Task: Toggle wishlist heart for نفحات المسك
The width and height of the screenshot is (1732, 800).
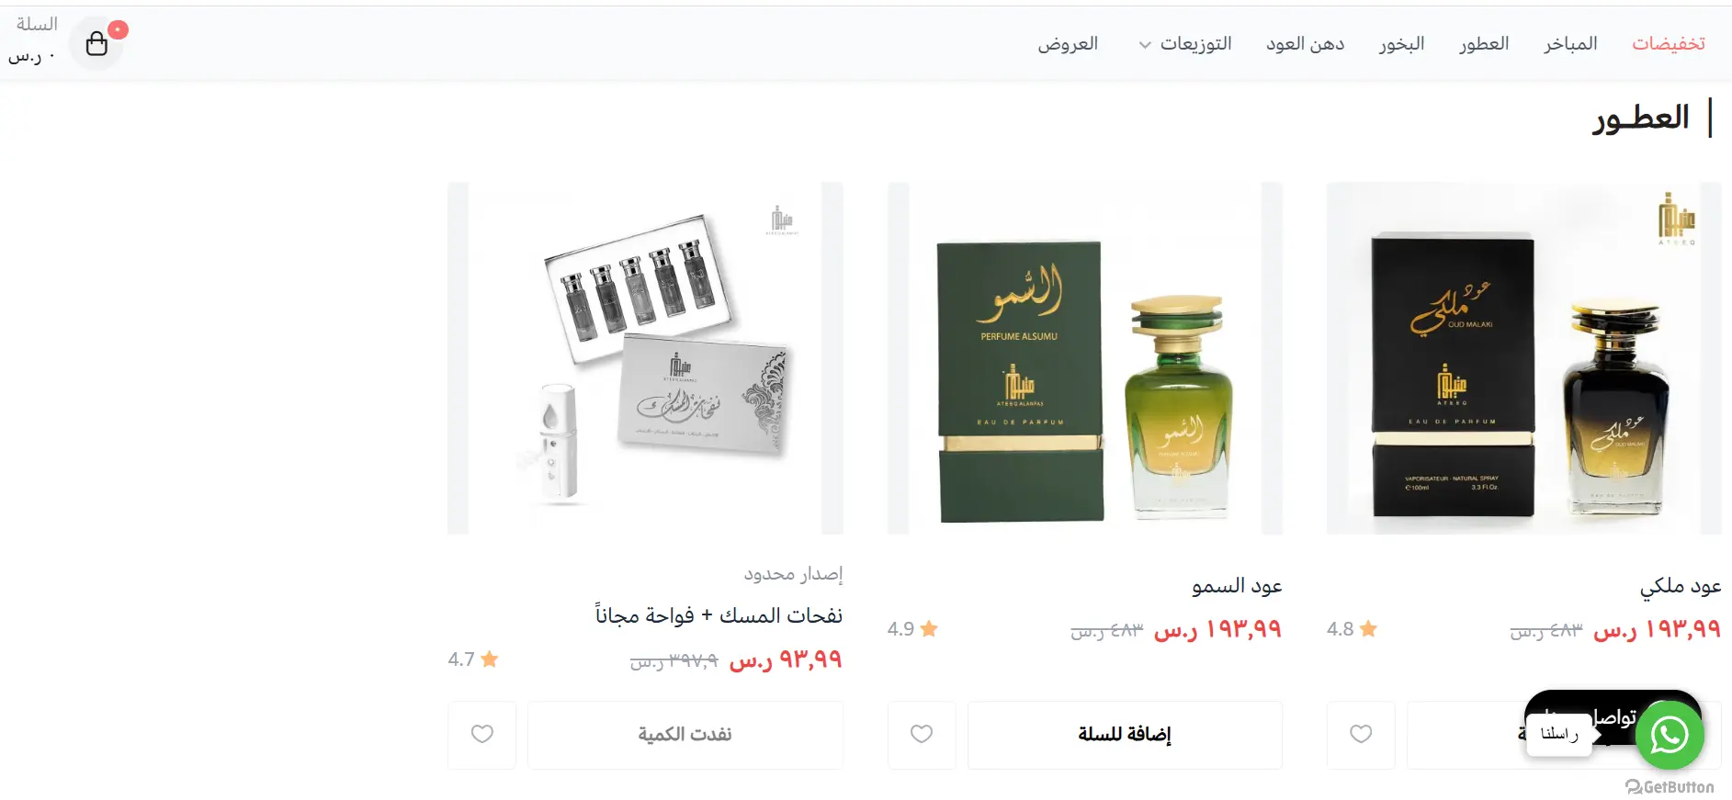Action: [x=482, y=734]
